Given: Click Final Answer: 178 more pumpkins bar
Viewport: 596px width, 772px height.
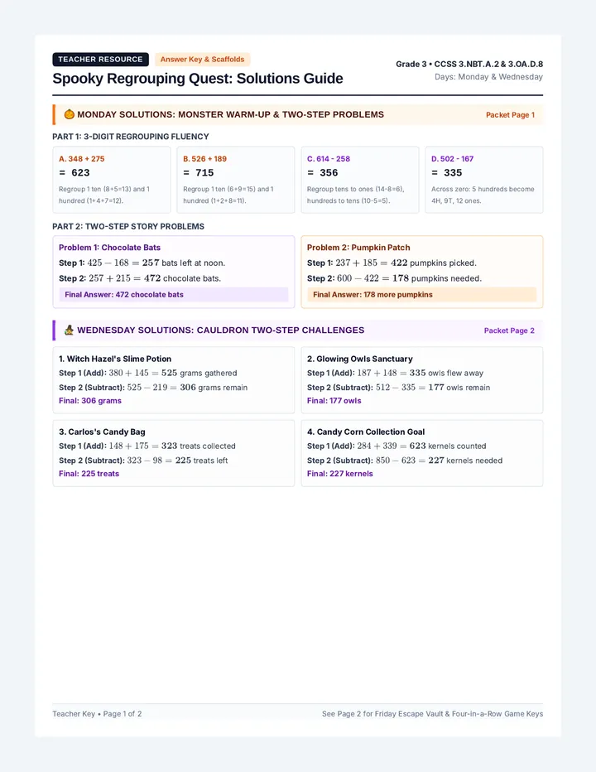Looking at the screenshot, I should coord(422,294).
